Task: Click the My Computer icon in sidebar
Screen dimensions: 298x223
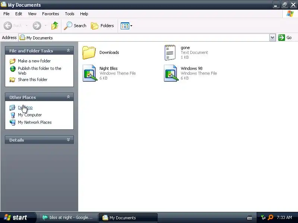Action: [x=13, y=115]
